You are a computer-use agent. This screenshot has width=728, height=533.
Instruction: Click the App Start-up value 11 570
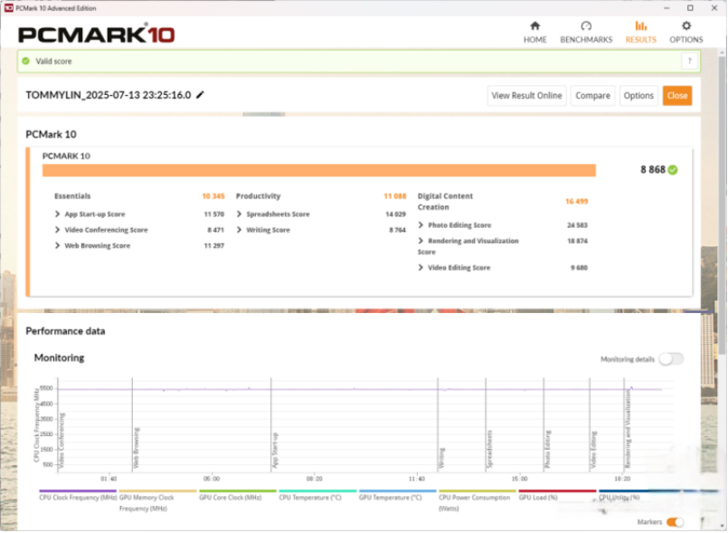214,214
